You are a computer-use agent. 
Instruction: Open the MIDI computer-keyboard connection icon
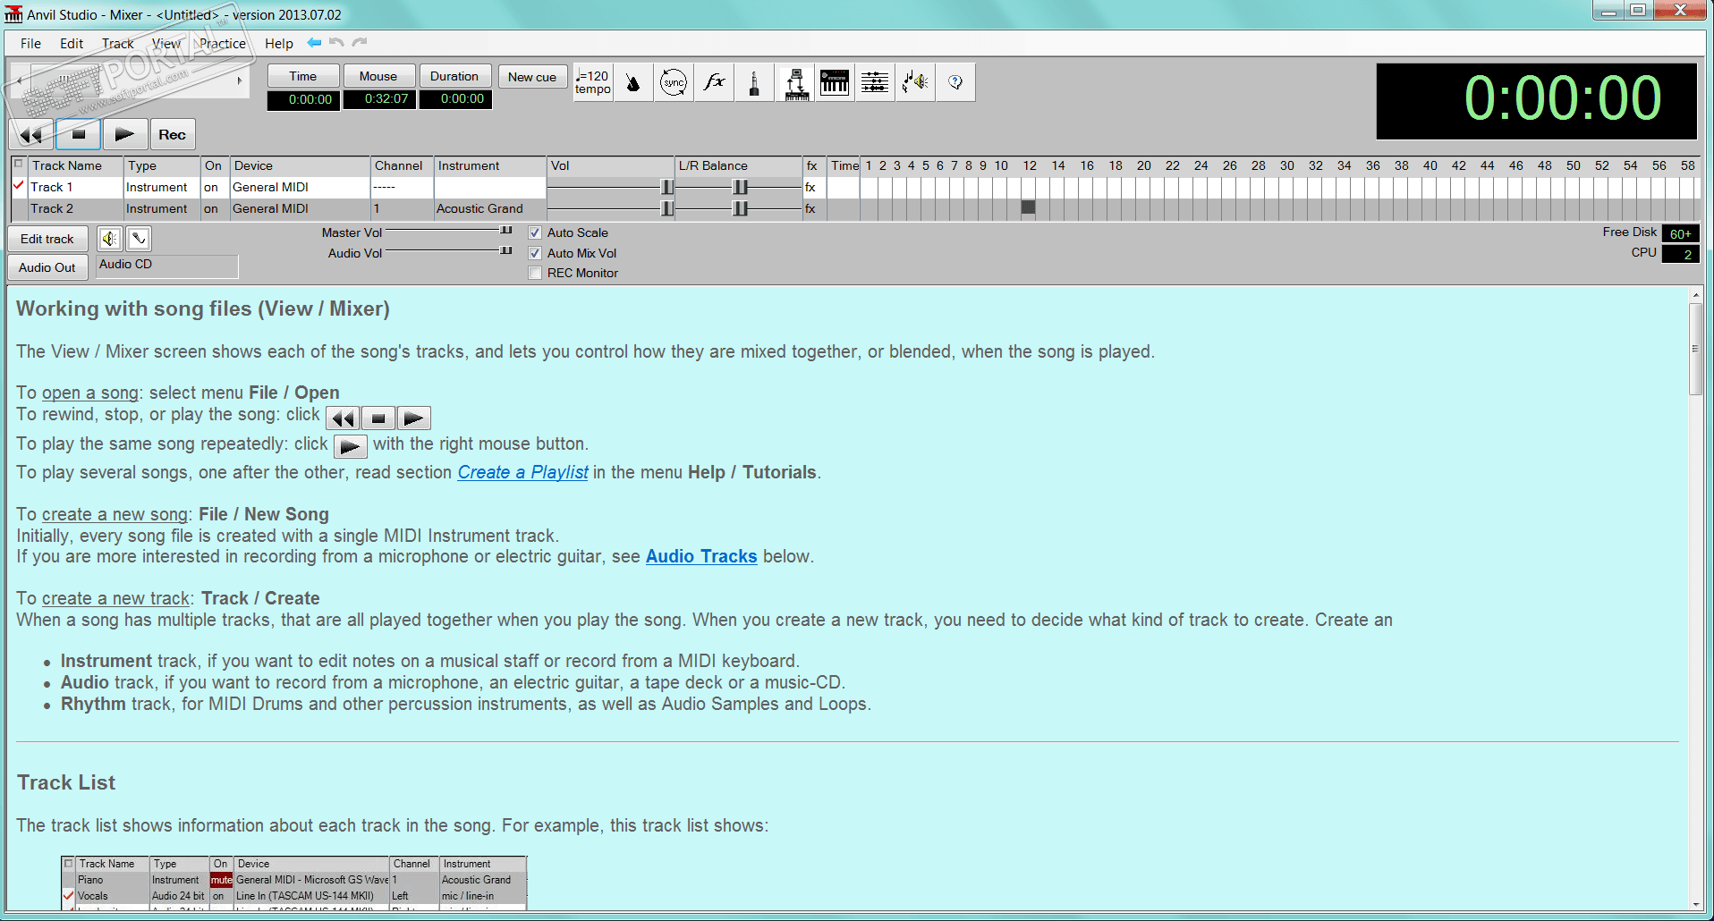(795, 82)
